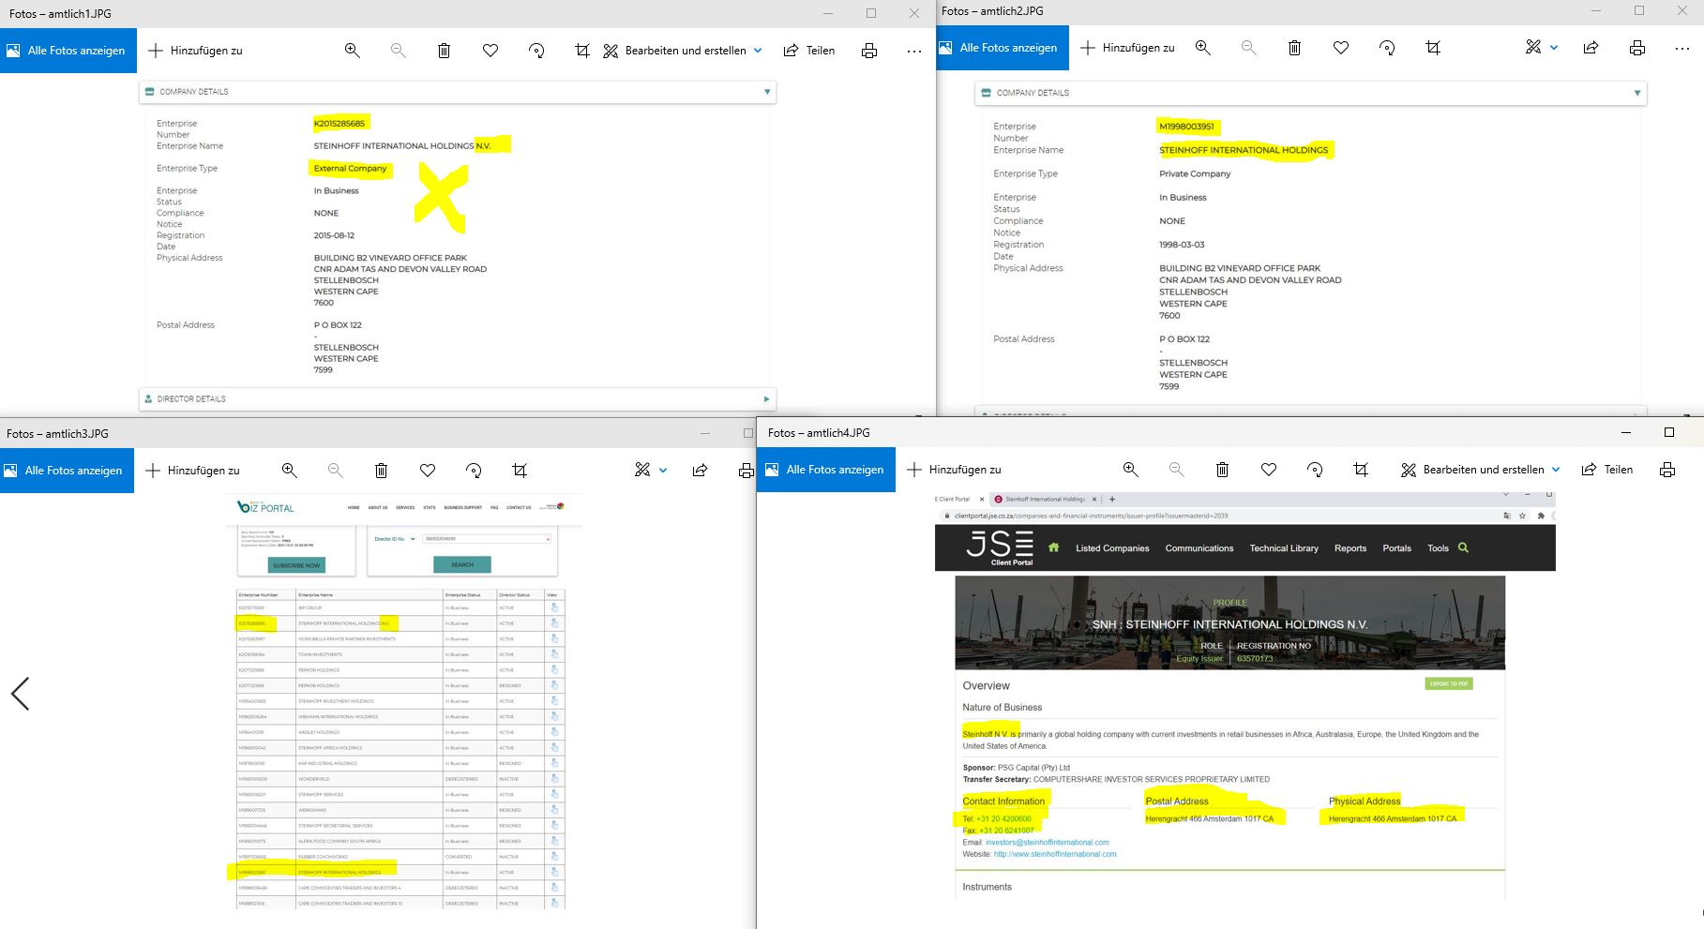Rotate the amtlich4.JPG photo

point(1315,470)
